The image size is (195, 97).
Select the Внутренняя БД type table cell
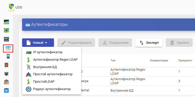tap(122, 91)
